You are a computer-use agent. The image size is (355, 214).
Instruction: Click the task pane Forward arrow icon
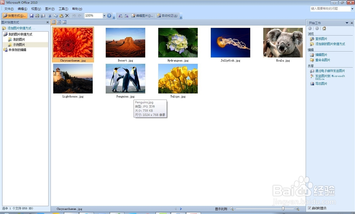click(317, 28)
